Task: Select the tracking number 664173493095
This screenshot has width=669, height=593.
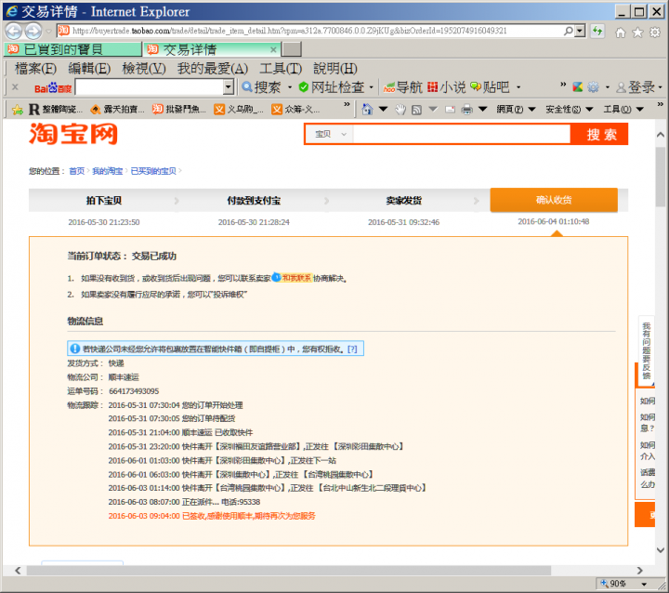Action: [134, 391]
